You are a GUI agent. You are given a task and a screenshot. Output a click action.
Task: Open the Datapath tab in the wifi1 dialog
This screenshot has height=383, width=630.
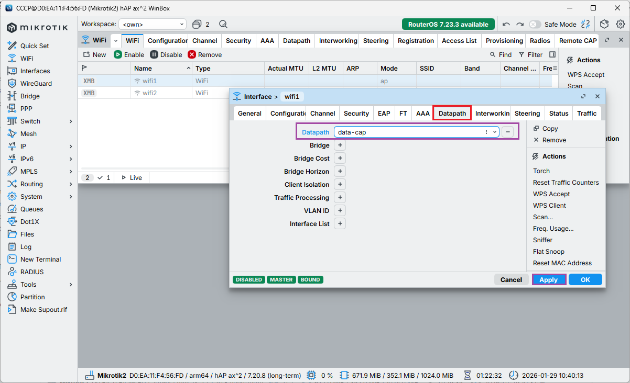click(452, 114)
